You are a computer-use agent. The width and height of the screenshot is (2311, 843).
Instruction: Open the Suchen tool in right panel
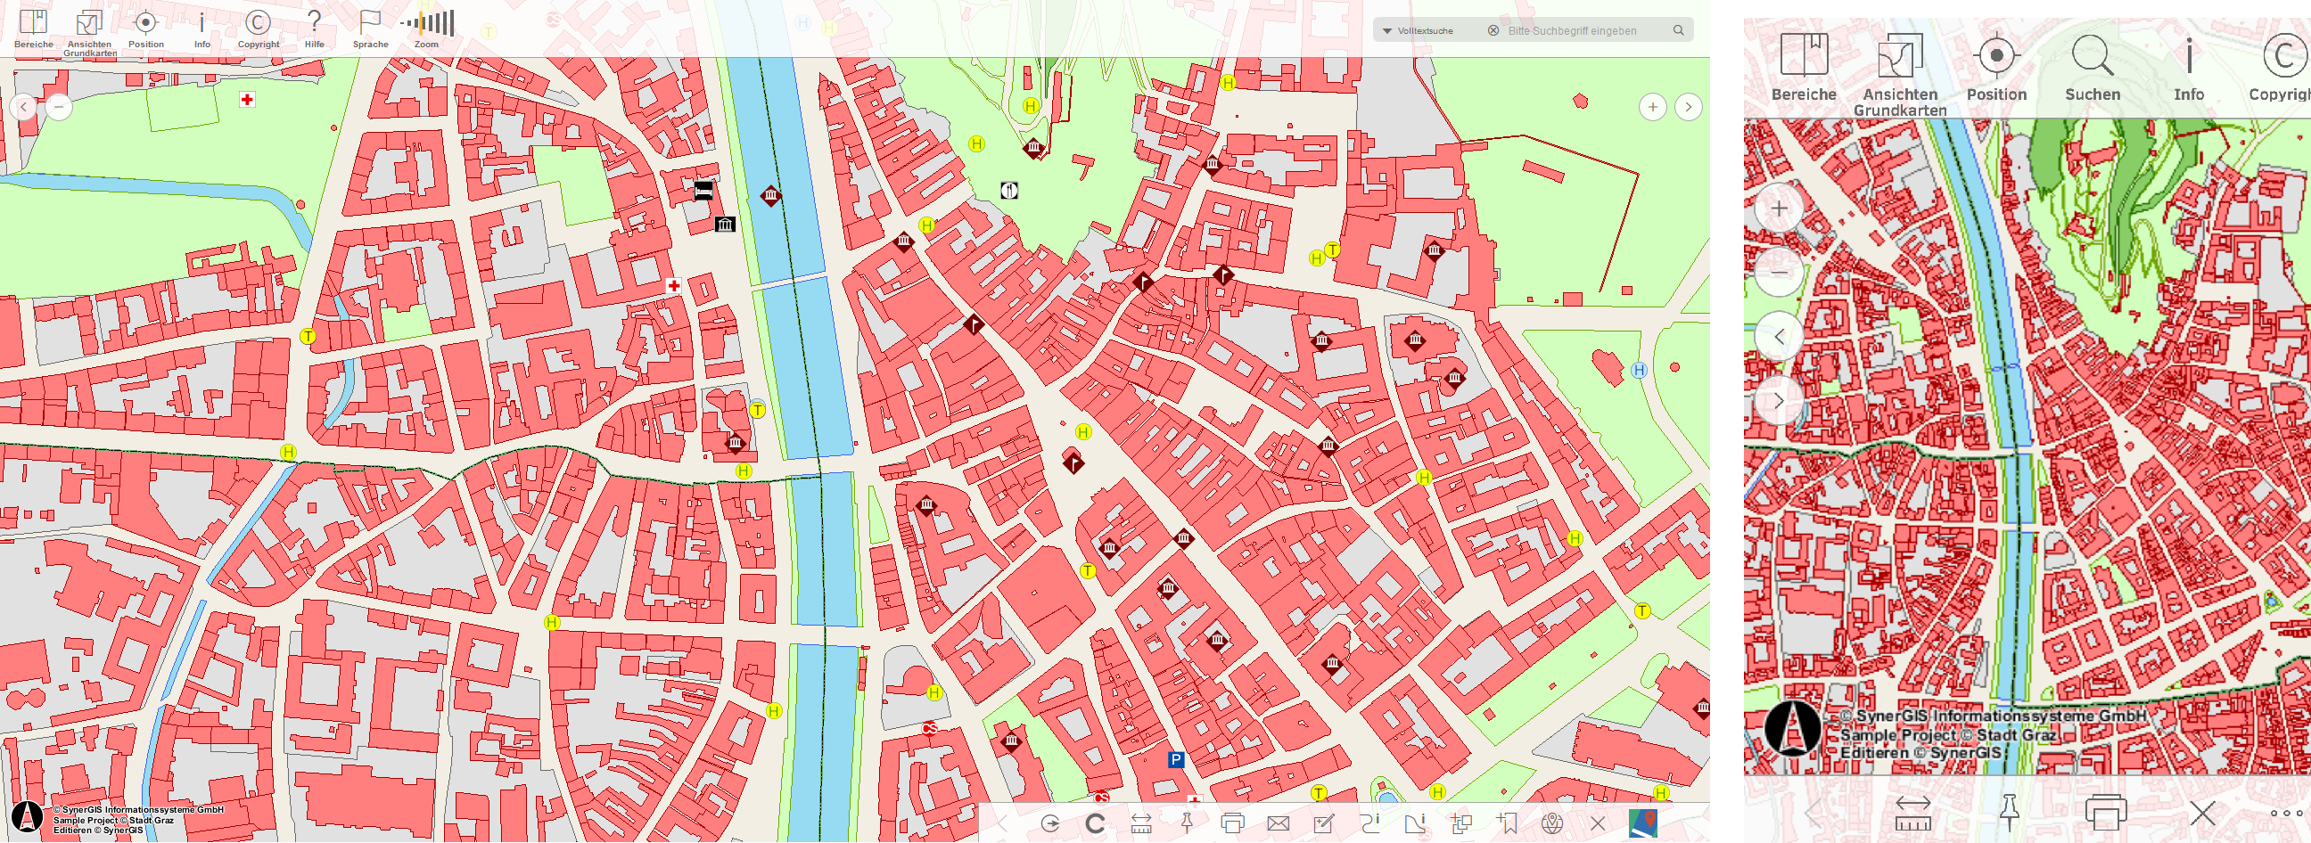pyautogui.click(x=2092, y=67)
